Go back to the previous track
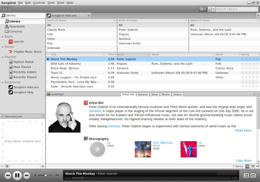This screenshot has height=182, width=260. click(8, 176)
